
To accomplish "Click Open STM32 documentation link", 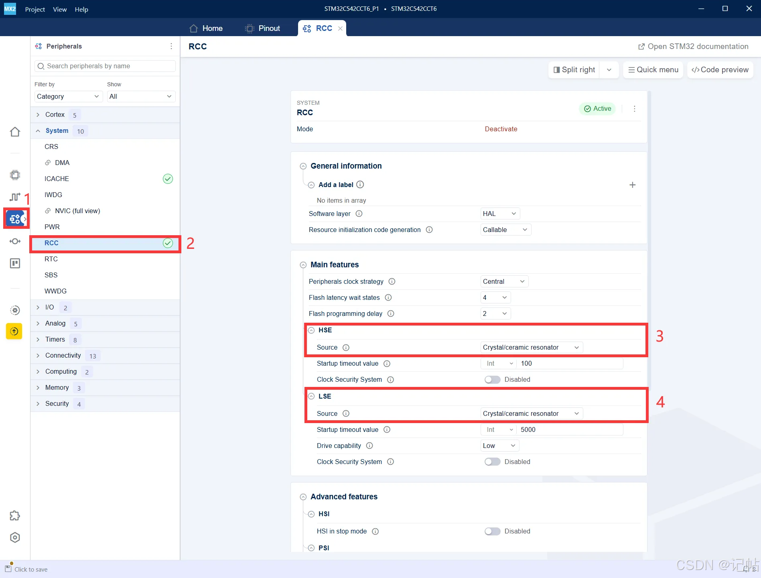I will 693,47.
